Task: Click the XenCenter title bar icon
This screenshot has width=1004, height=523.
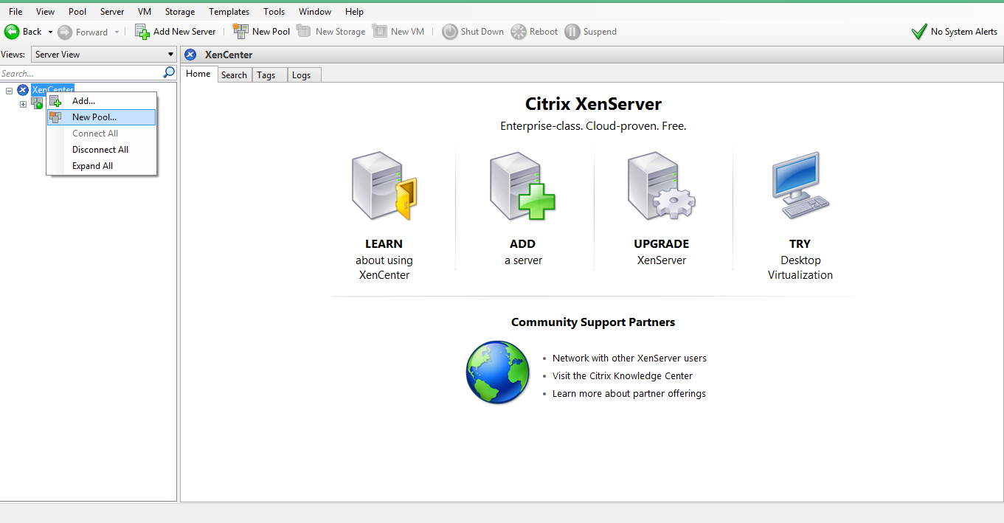Action: click(x=190, y=55)
